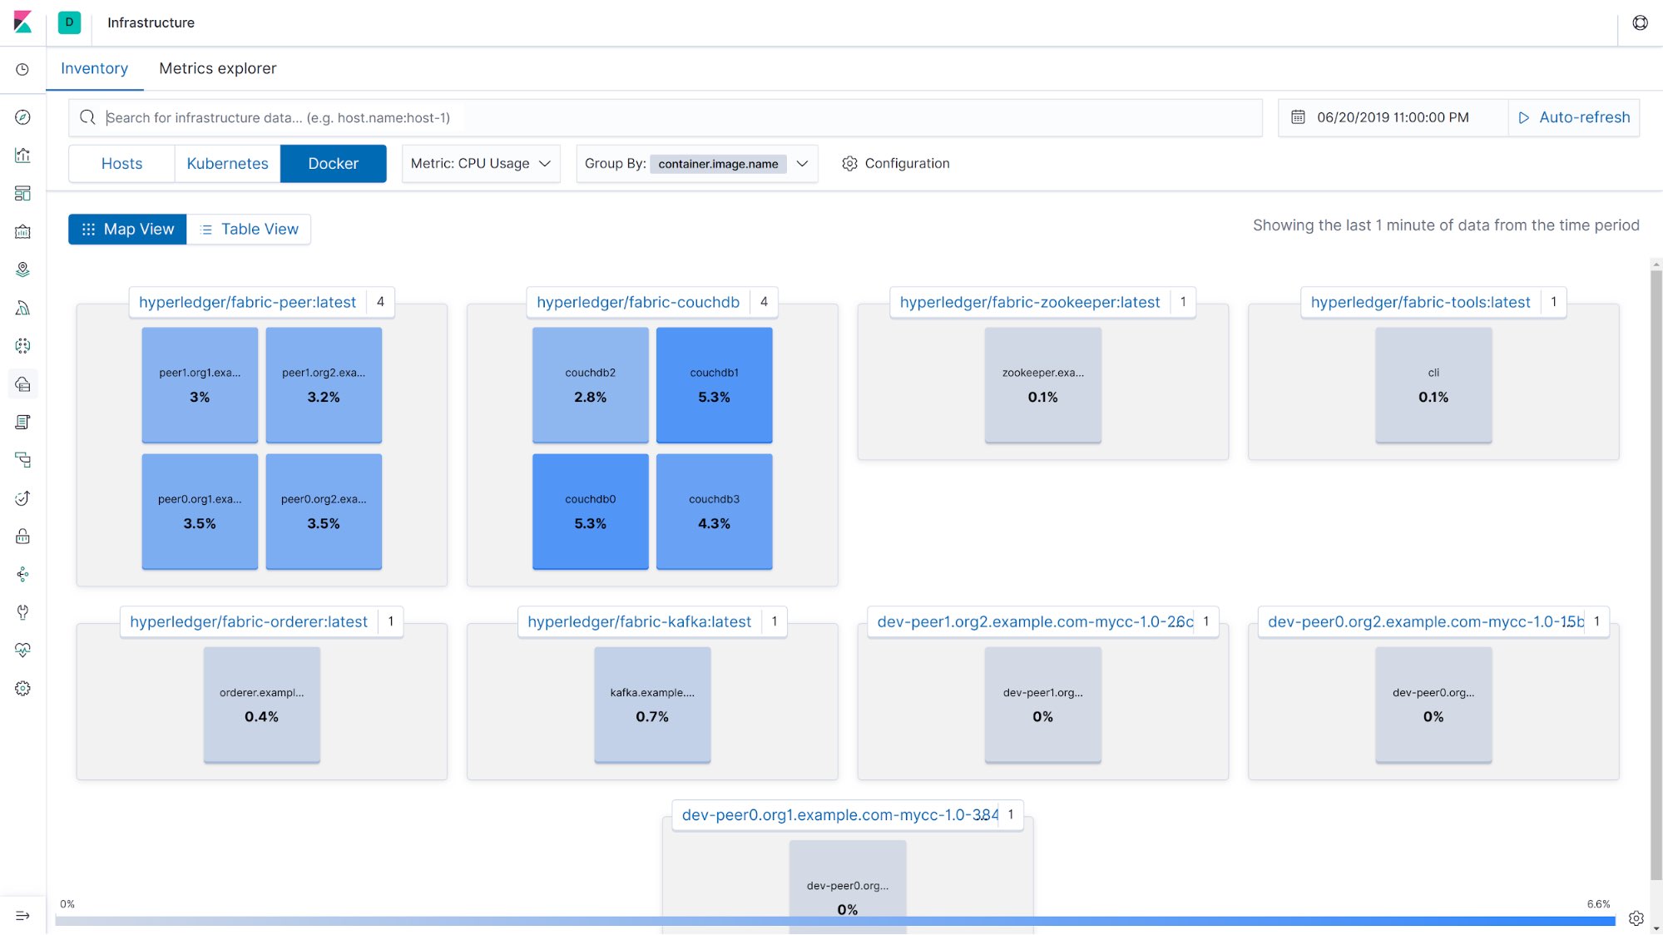The image size is (1663, 935).
Task: Open Stack Monitoring heartbeat icon
Action: tap(22, 651)
